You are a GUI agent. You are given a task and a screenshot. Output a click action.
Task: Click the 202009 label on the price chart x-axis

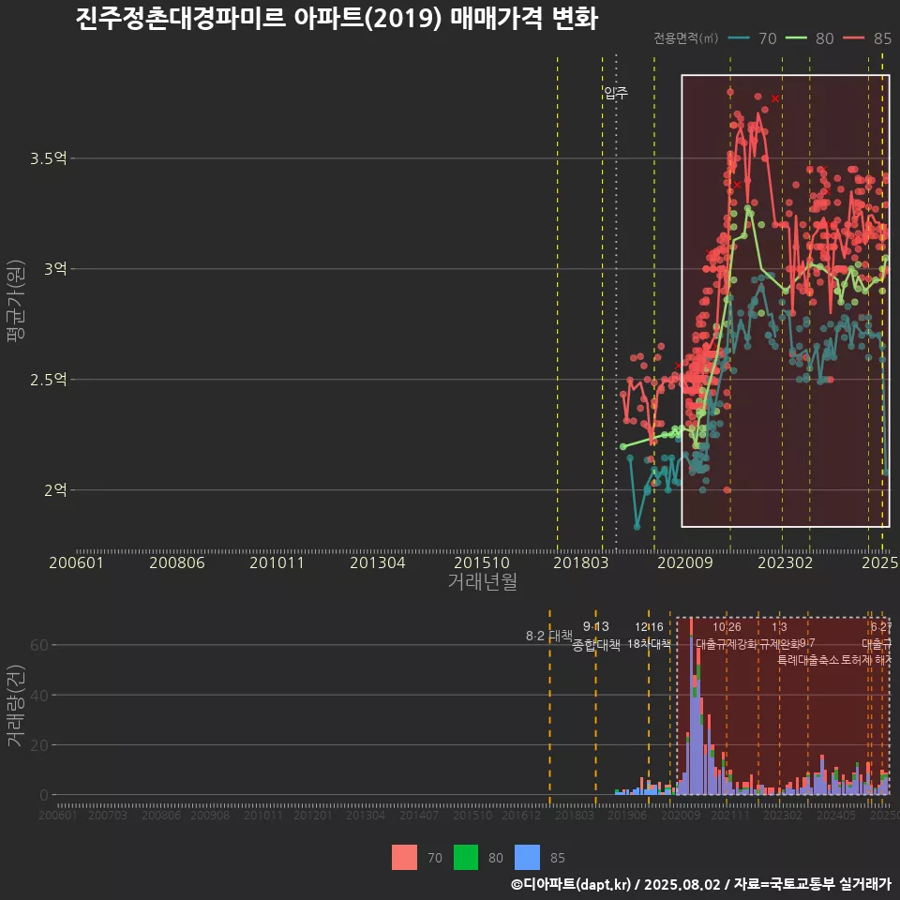point(684,562)
